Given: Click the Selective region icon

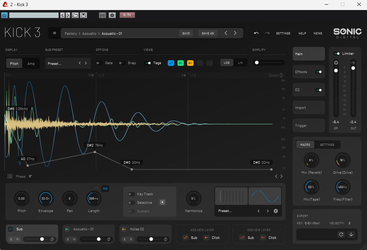Looking at the screenshot, I should click(x=162, y=202).
